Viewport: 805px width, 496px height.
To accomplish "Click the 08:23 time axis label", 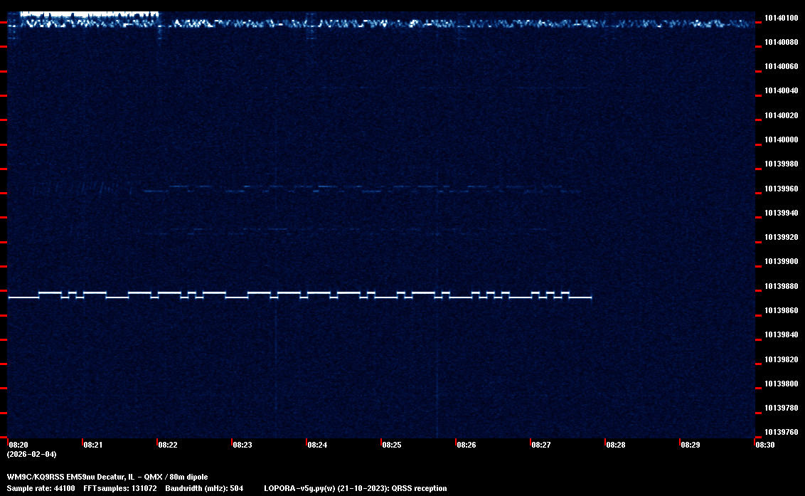I will point(242,445).
